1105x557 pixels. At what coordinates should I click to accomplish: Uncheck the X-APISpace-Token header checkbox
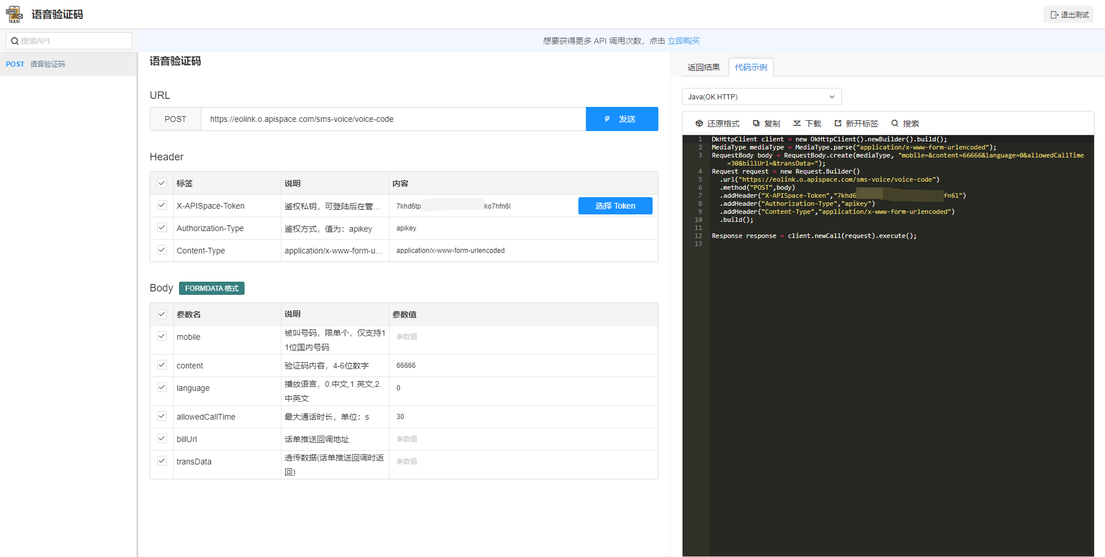click(x=162, y=205)
